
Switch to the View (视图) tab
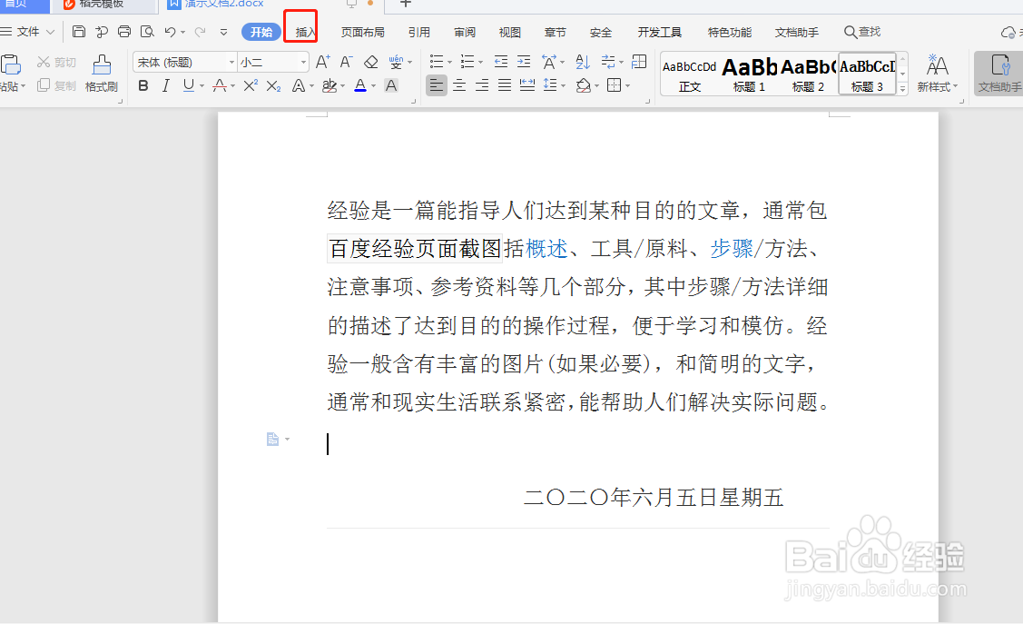click(509, 32)
